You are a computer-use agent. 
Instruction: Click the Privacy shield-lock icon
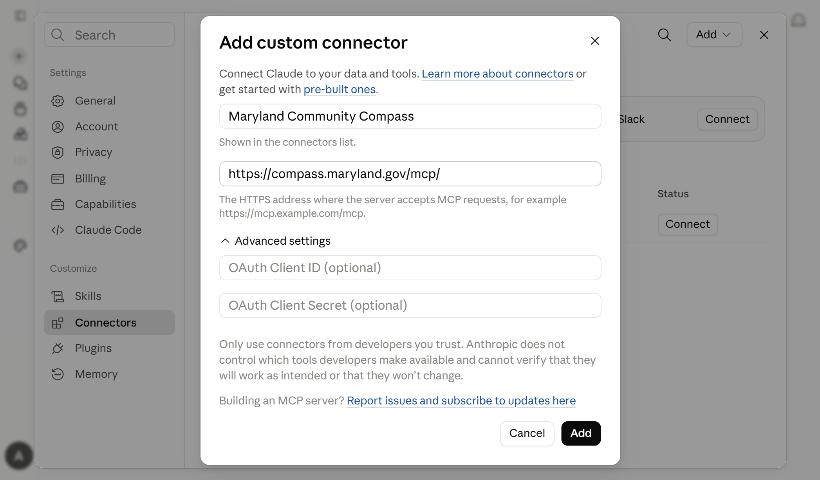[x=58, y=152]
